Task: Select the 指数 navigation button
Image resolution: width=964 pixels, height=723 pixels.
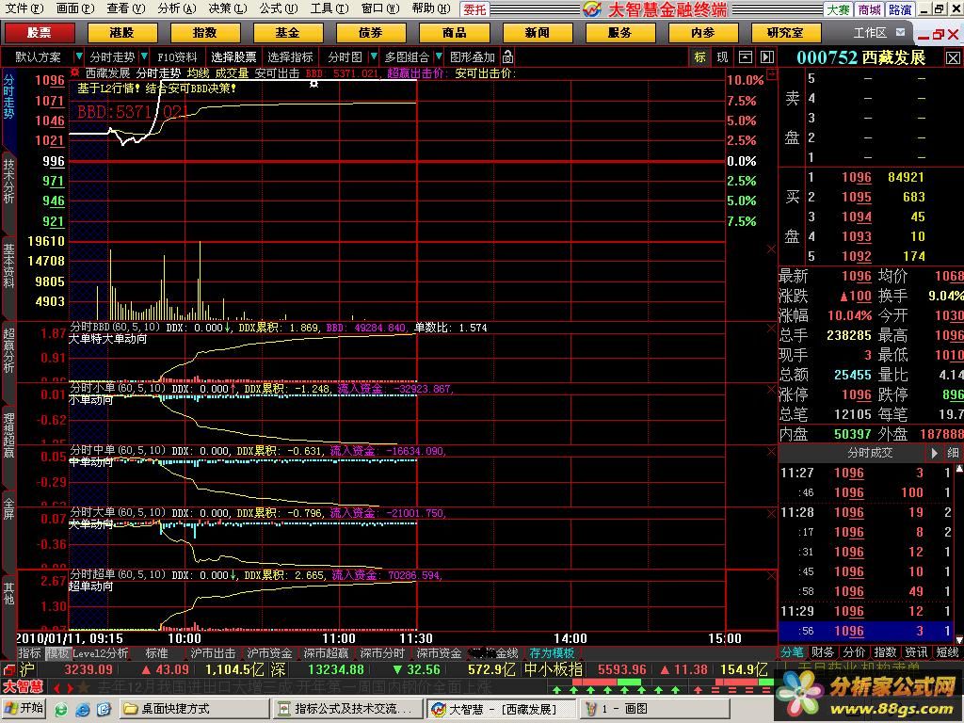Action: tap(204, 33)
